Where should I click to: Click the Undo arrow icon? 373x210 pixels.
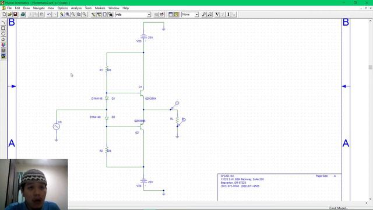tap(49, 15)
